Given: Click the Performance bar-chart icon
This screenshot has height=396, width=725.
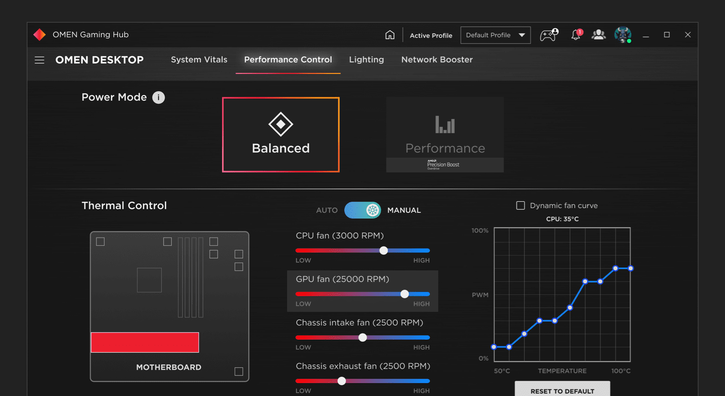Looking at the screenshot, I should coord(445,124).
